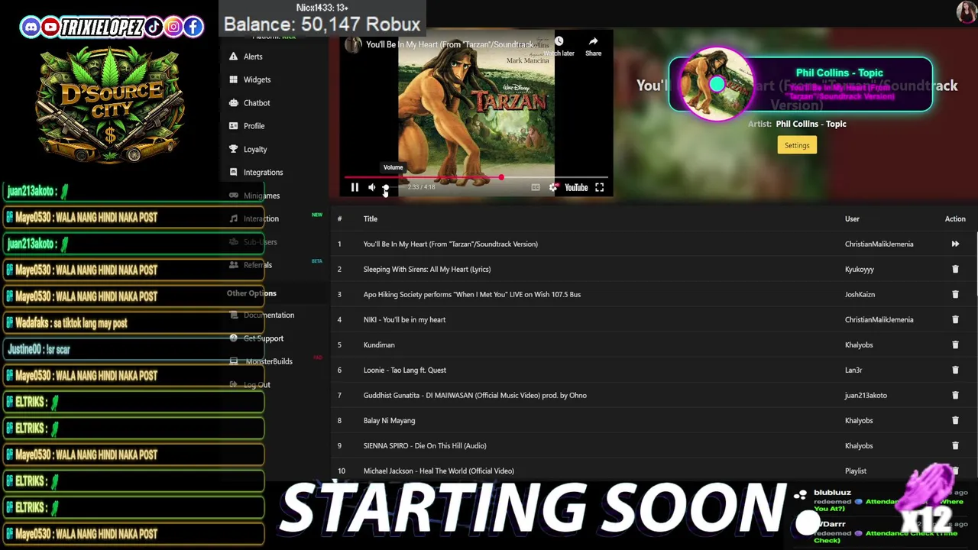Open the Loyalty sidebar item
Image resolution: width=978 pixels, height=550 pixels.
pyautogui.click(x=255, y=149)
